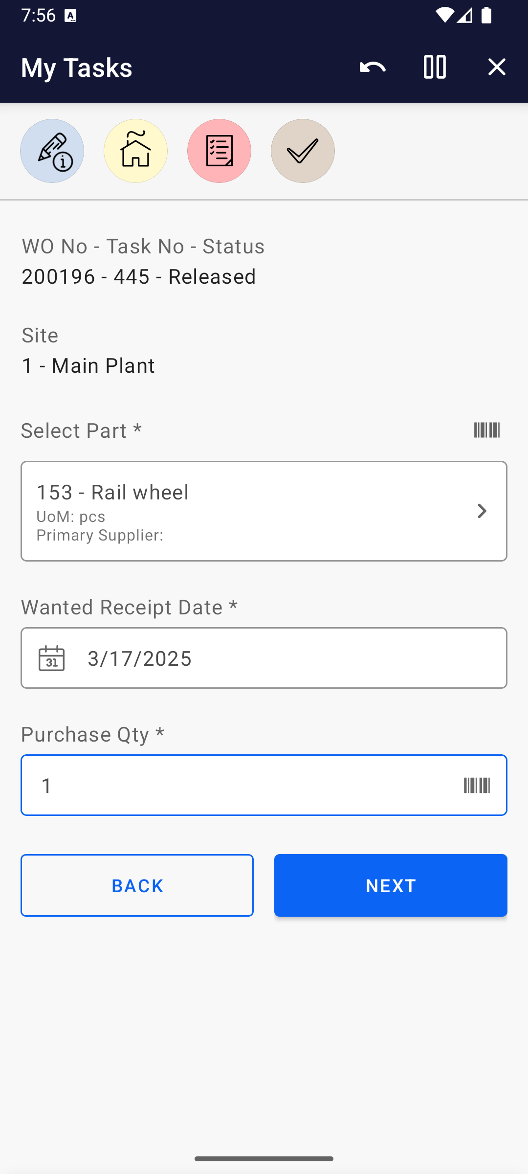Scan barcode in Purchase Qty field
The image size is (528, 1174).
[477, 786]
